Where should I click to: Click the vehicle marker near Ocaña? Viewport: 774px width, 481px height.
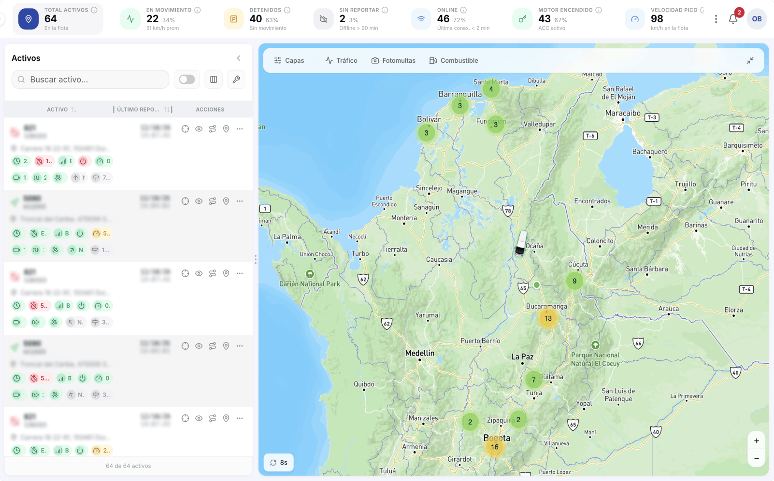tap(521, 243)
